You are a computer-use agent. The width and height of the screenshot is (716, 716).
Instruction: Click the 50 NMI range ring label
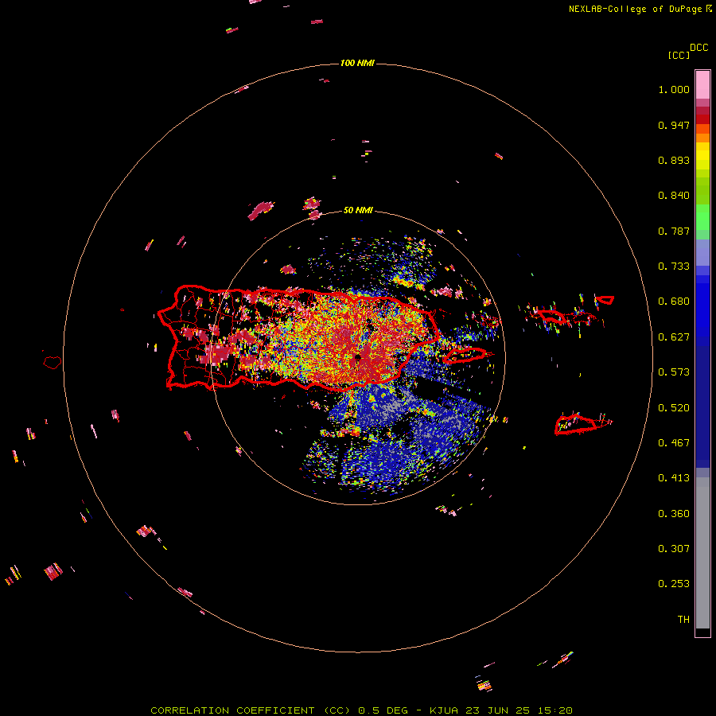(358, 211)
